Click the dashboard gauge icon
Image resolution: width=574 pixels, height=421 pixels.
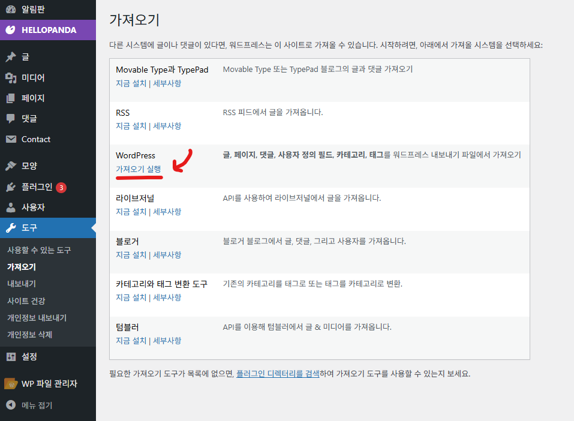pos(11,9)
